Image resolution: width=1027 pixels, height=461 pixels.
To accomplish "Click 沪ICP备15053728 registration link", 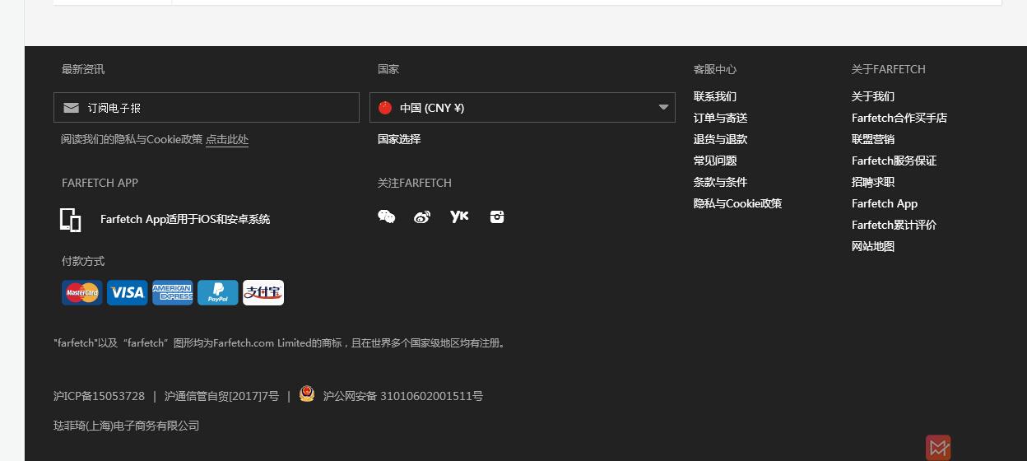I will tap(100, 396).
